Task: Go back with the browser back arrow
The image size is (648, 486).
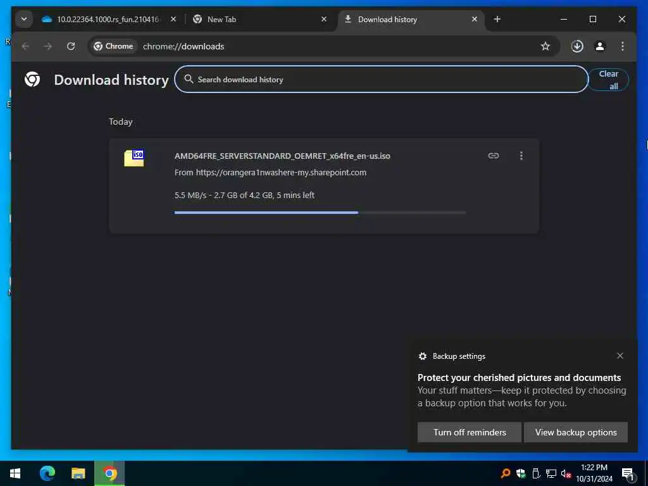Action: 25,46
